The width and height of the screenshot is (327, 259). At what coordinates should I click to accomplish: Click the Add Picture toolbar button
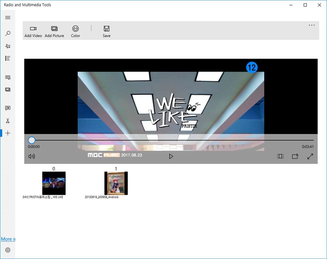click(x=54, y=31)
